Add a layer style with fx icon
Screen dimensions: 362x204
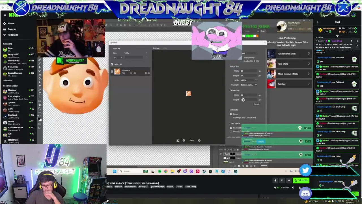tap(235, 166)
